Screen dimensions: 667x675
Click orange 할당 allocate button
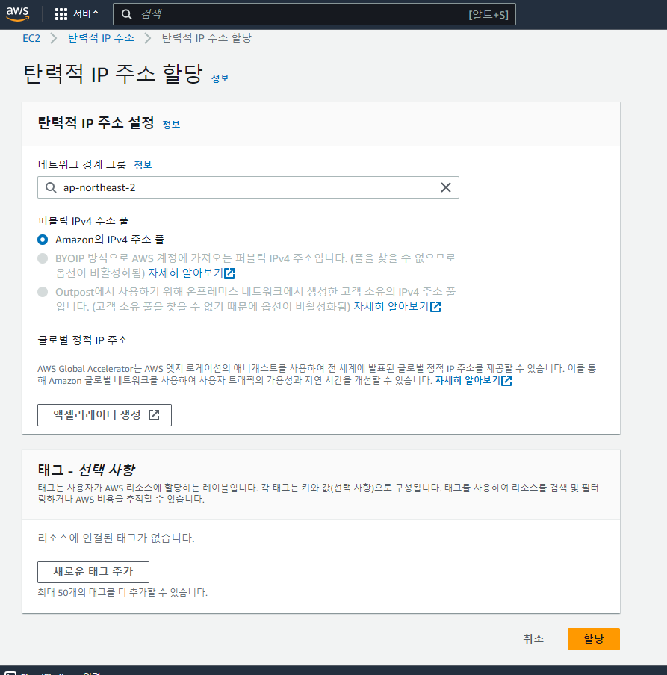pyautogui.click(x=593, y=639)
